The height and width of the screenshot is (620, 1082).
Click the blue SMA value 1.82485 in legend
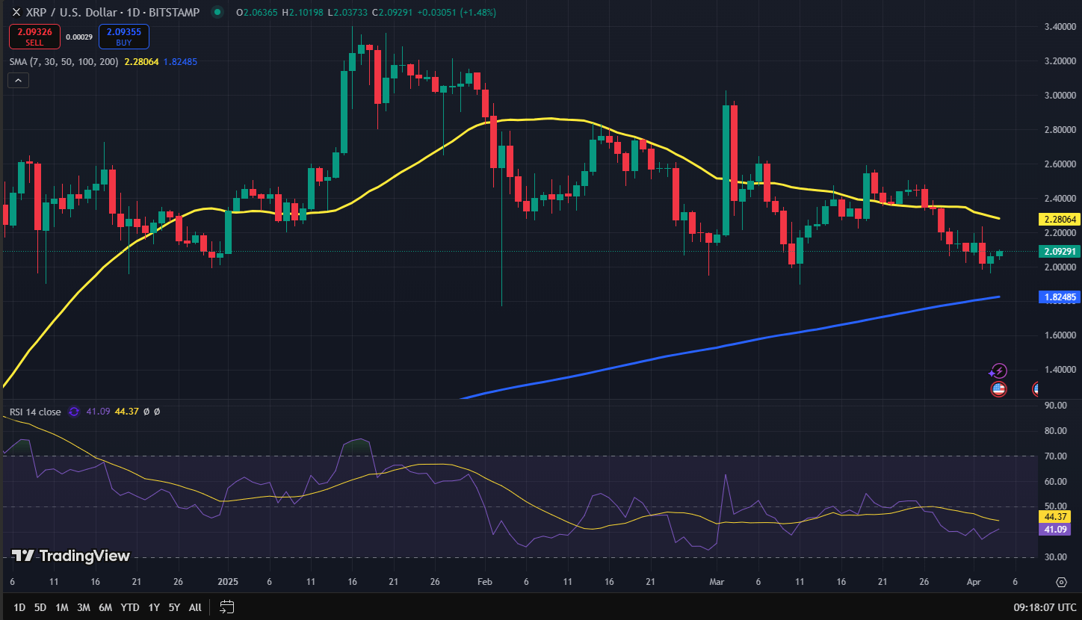179,61
